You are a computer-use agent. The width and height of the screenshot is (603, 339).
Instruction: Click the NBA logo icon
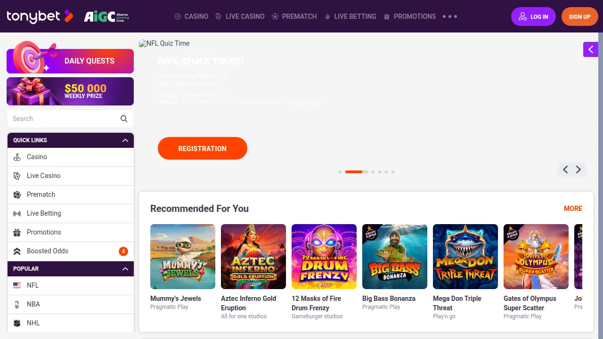(x=17, y=304)
